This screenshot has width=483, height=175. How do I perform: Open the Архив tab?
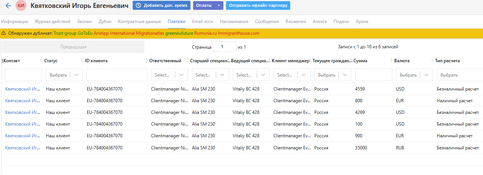coord(362,21)
